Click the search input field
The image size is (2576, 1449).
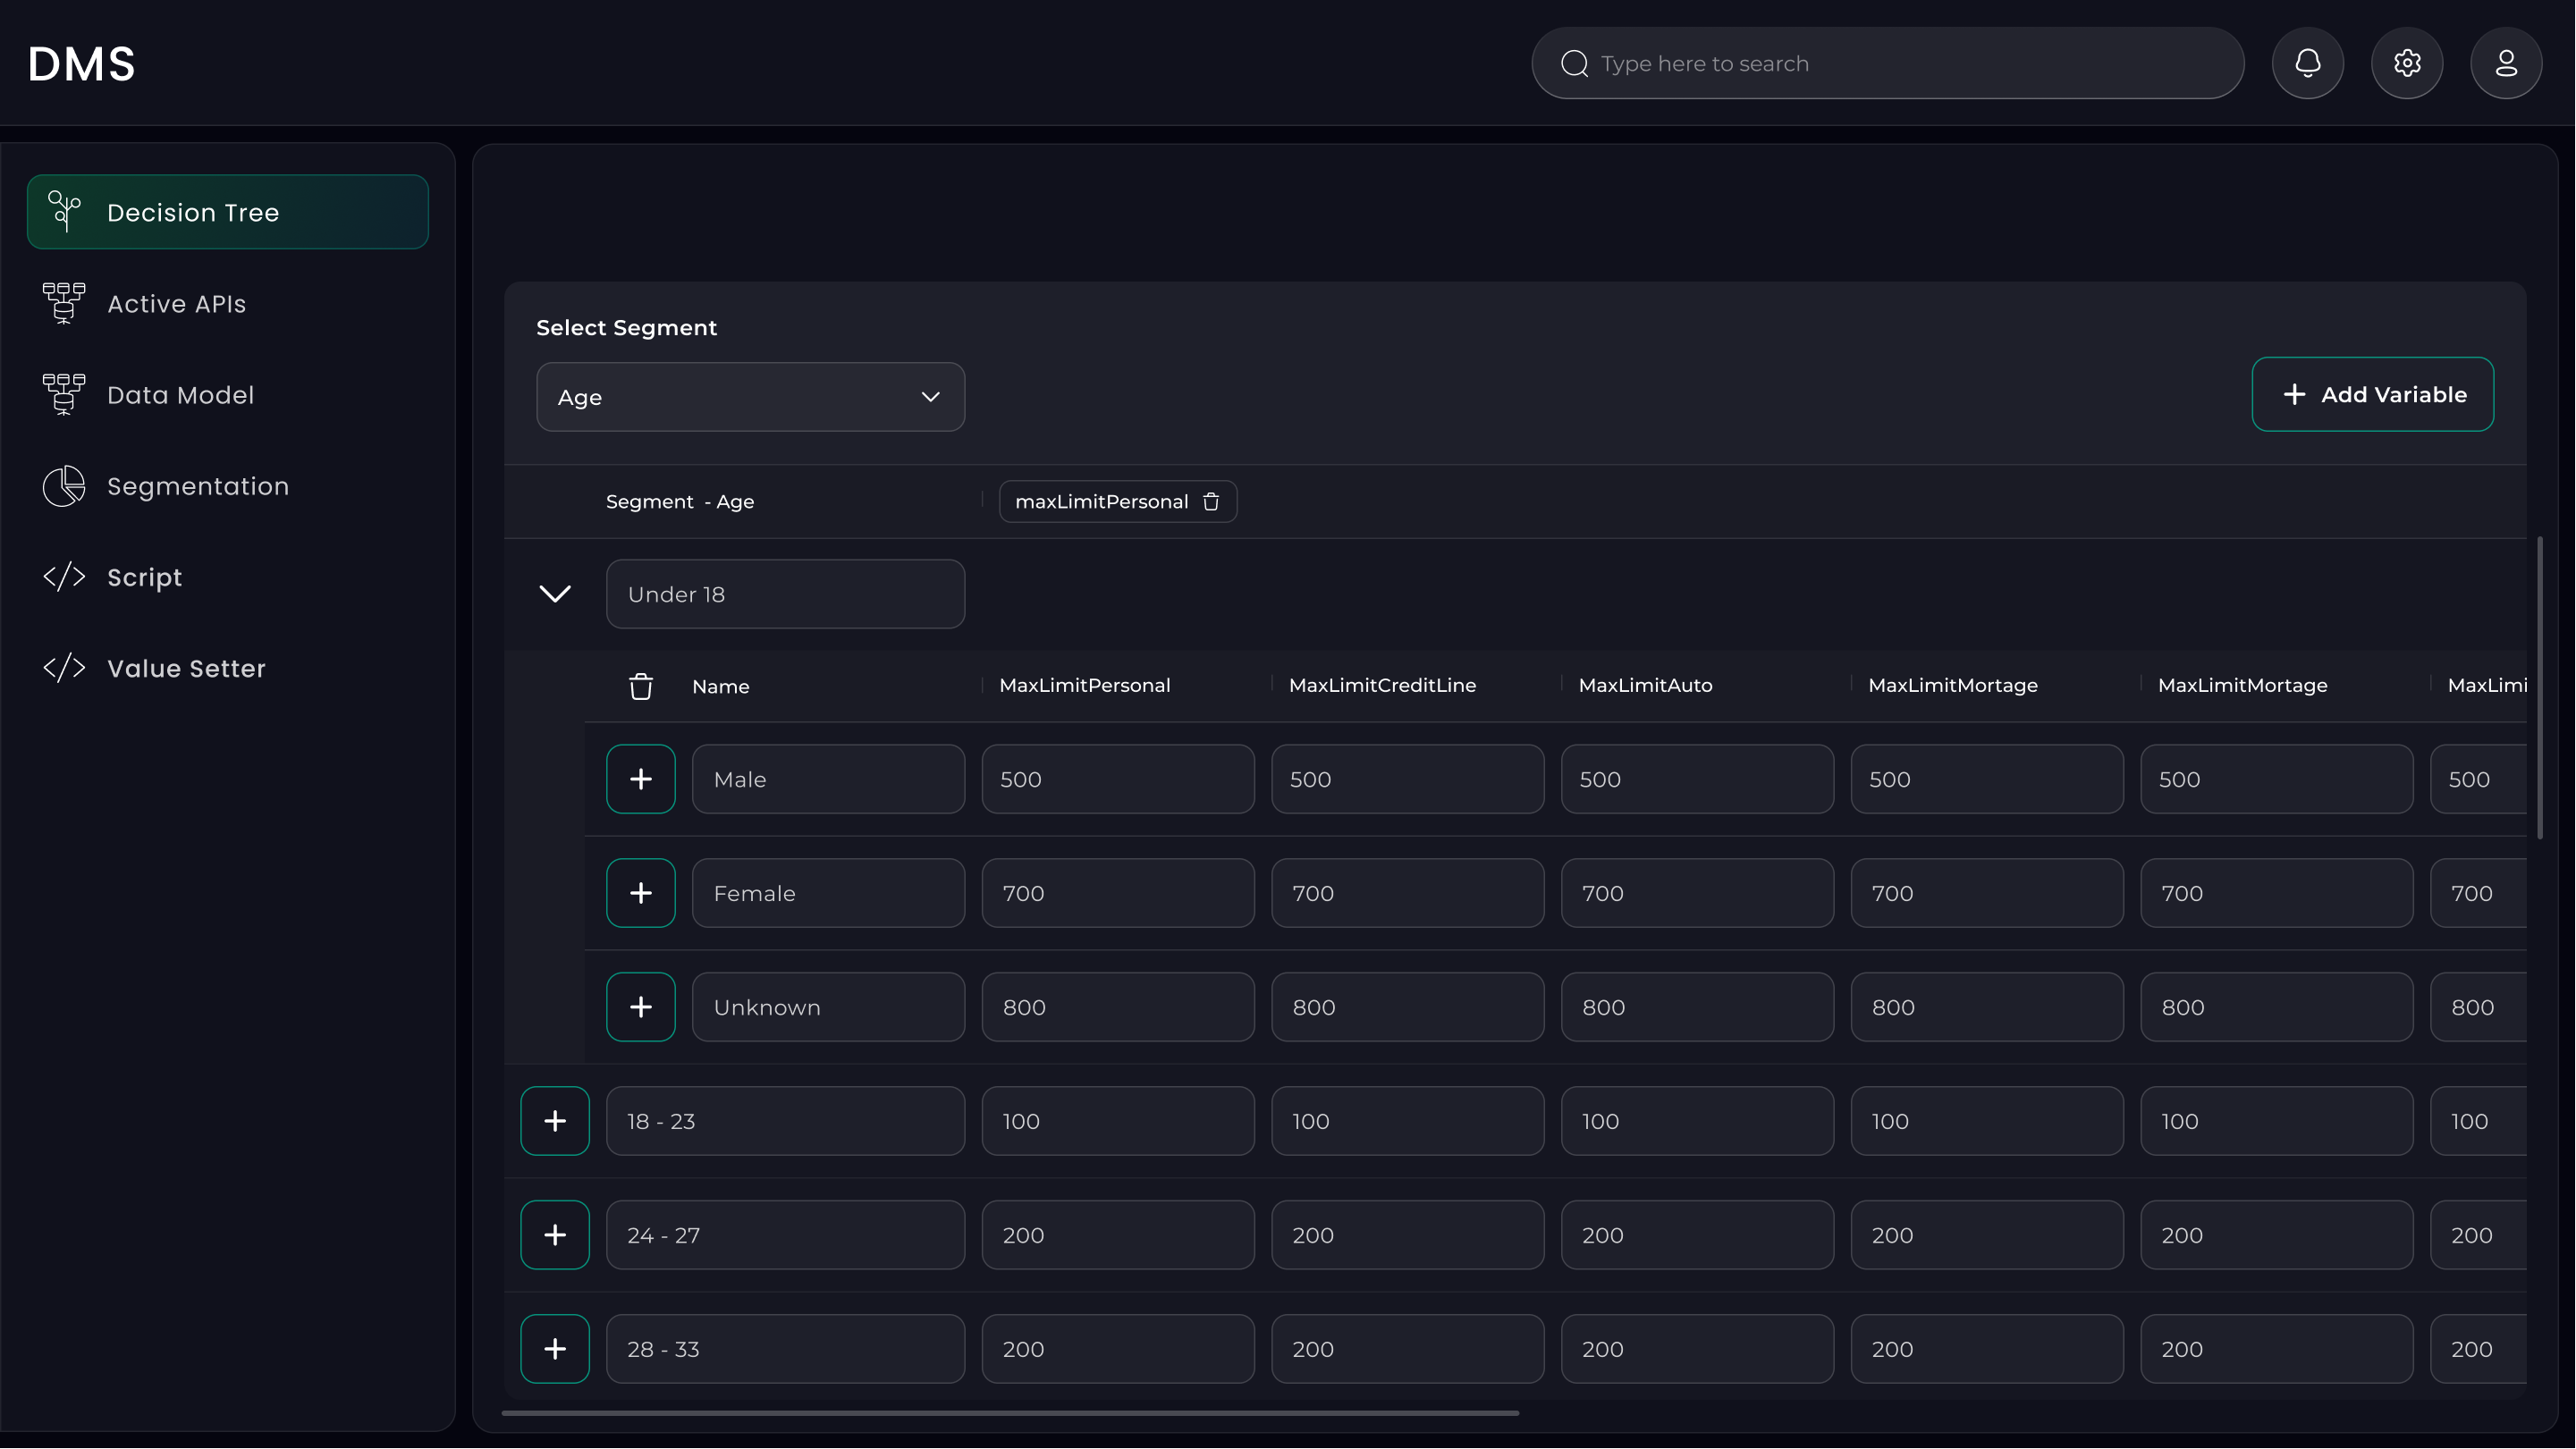coord(1888,63)
